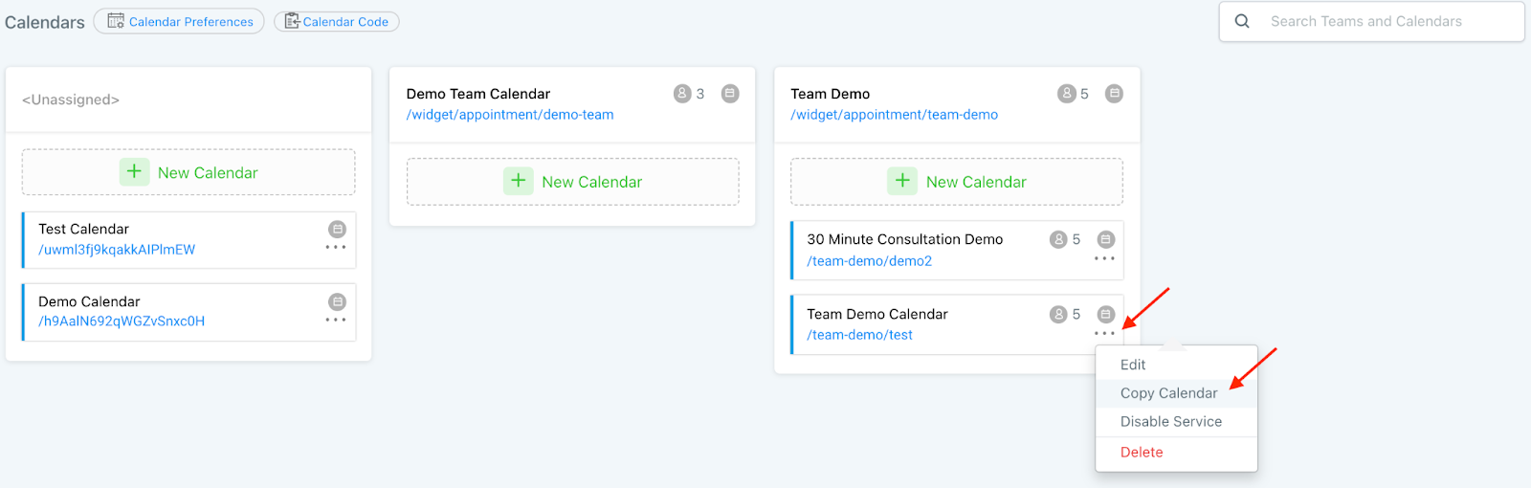Open Demo Calendar three-dot options menu

coord(336,320)
